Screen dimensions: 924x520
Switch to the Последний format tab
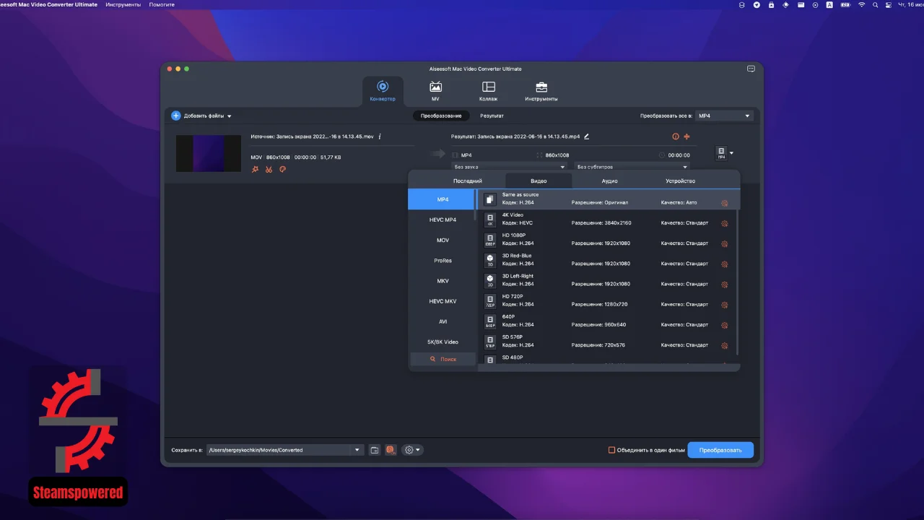468,181
